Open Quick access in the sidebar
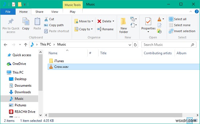The image size is (200, 124). [19, 55]
